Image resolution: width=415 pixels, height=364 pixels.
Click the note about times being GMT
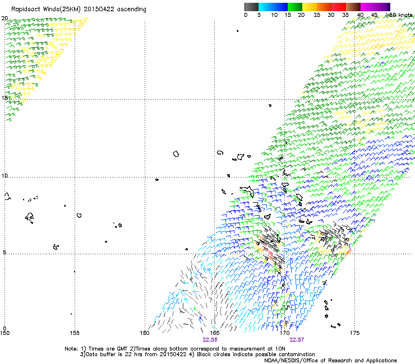tap(174, 349)
